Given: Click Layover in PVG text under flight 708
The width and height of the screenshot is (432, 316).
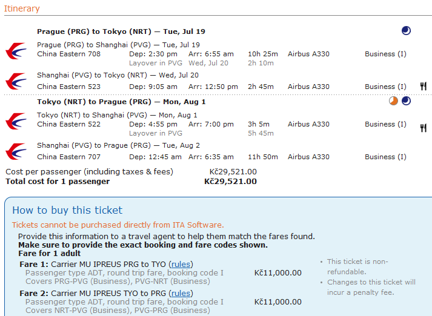Looking at the screenshot, I should coord(156,63).
